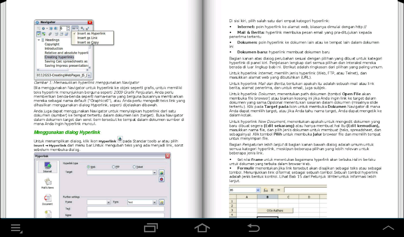Click the Previous icon in Navigator toolbar
Viewport: 404px width, 237px height.
(51, 28)
